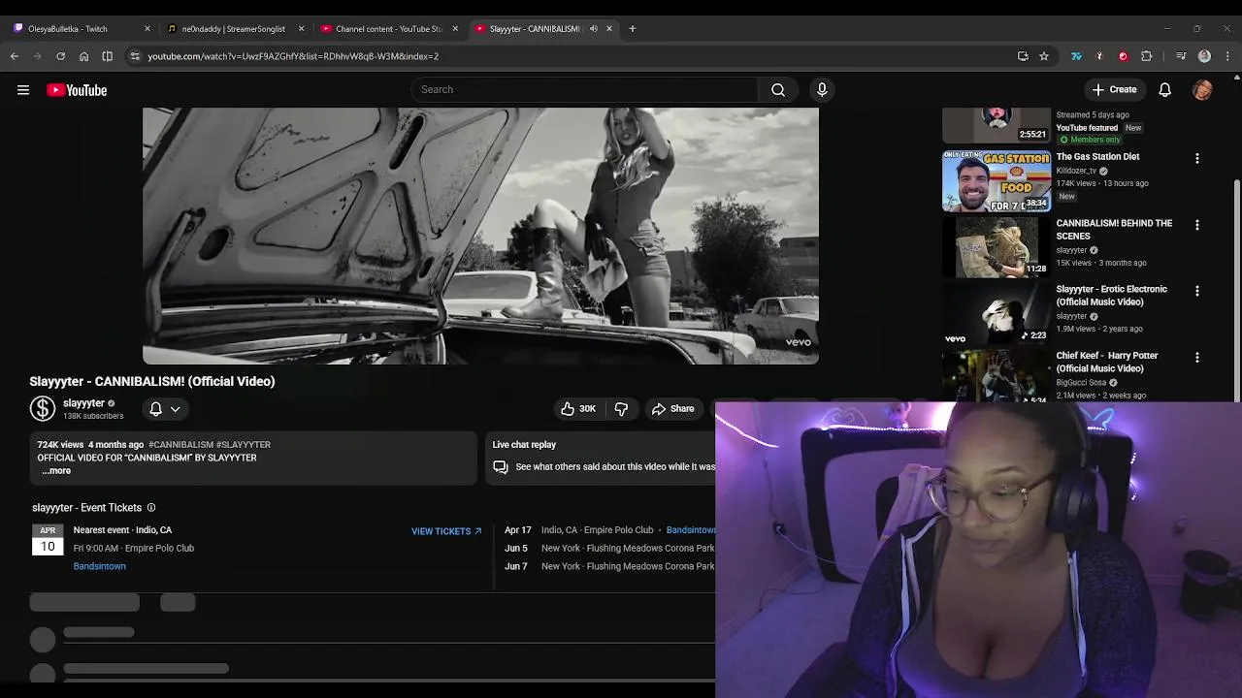Open Erotic Electronic video thumbnail

pos(997,313)
